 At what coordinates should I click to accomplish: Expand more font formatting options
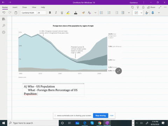tap(96, 13)
